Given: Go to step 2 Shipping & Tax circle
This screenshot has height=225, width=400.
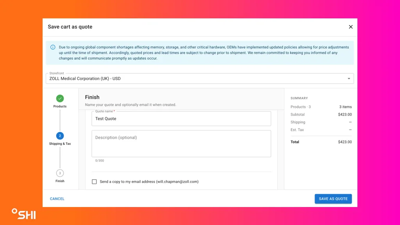Looking at the screenshot, I should (60, 136).
